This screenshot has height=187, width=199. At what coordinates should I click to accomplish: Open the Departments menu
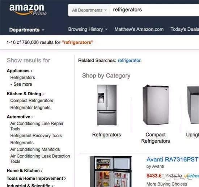tap(27, 30)
